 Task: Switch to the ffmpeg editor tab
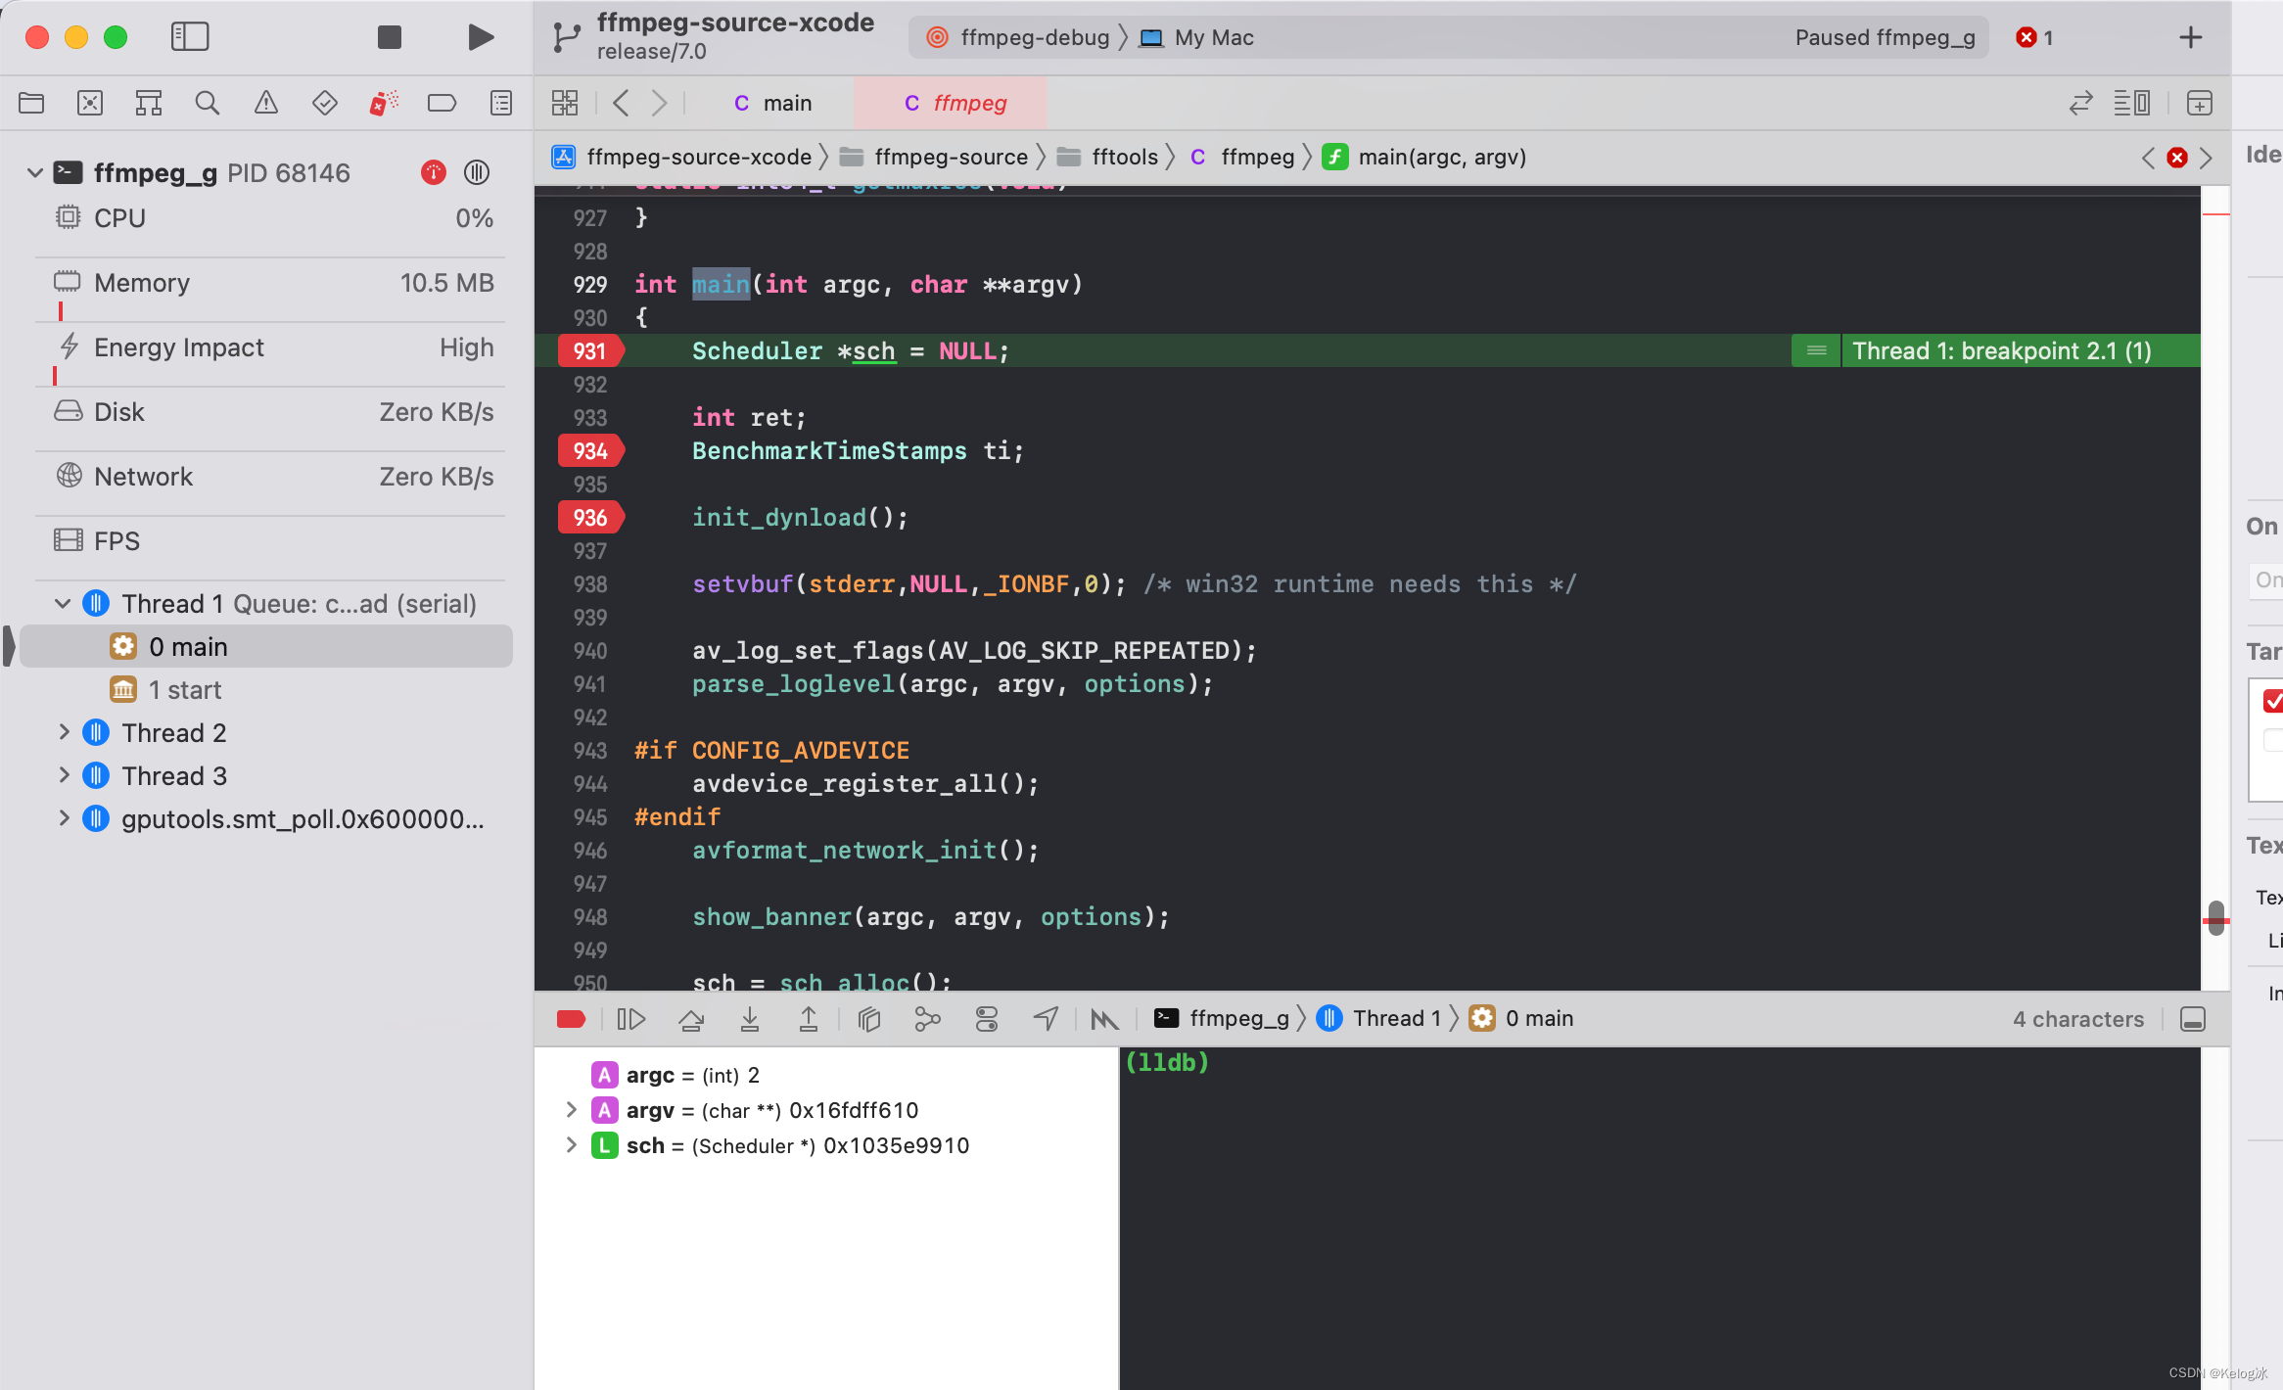(950, 103)
